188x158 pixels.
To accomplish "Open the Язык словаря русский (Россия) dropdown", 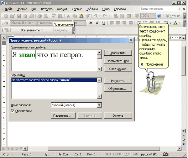I will pyautogui.click(x=99, y=105).
